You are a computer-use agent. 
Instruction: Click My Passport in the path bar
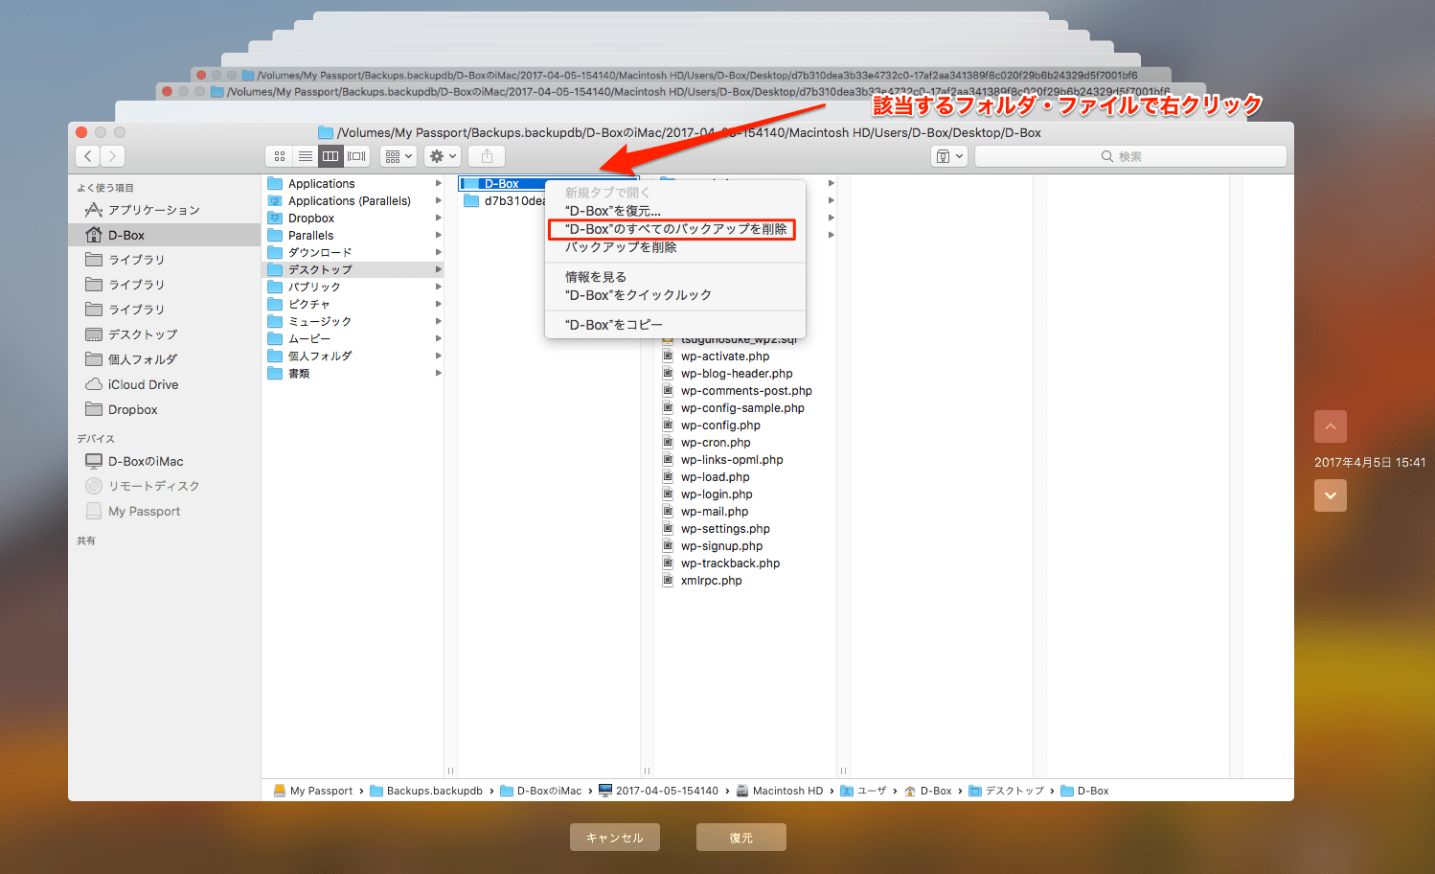[313, 791]
